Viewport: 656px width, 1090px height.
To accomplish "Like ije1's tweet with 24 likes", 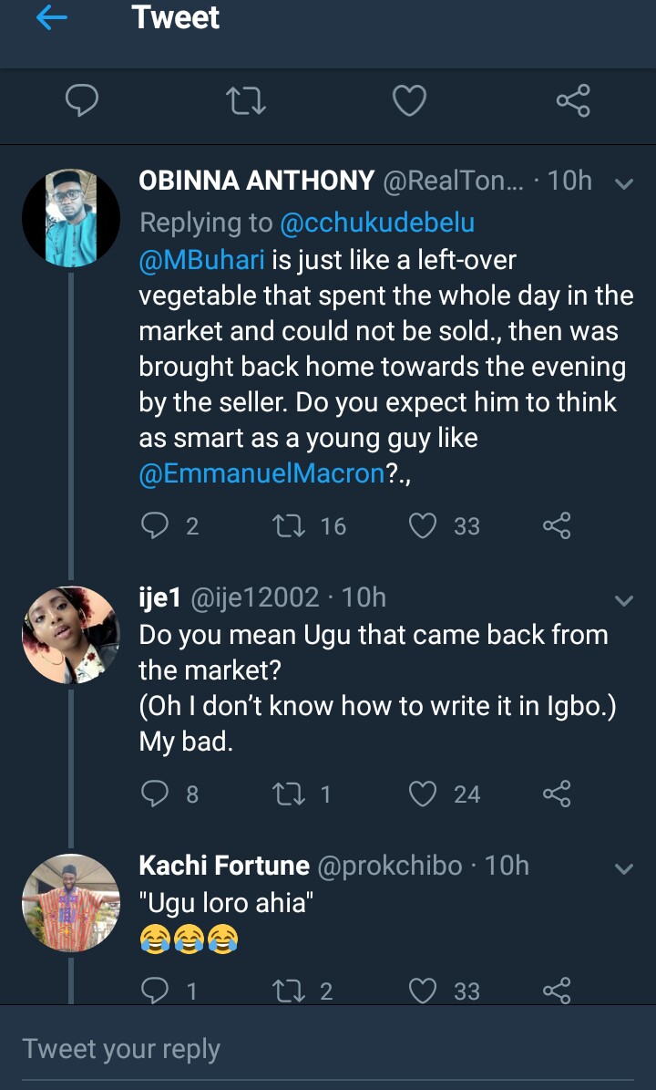I will (423, 794).
